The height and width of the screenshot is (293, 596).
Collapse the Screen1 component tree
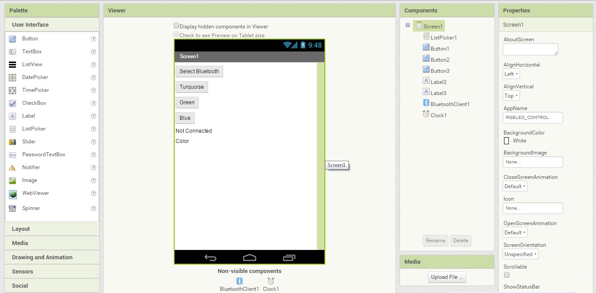(x=408, y=26)
